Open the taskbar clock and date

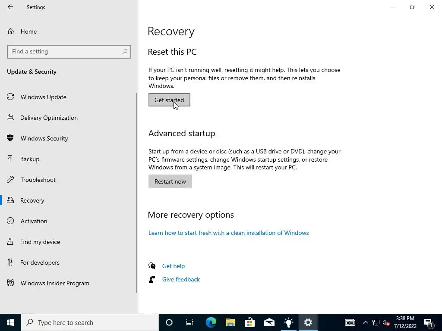click(x=405, y=322)
